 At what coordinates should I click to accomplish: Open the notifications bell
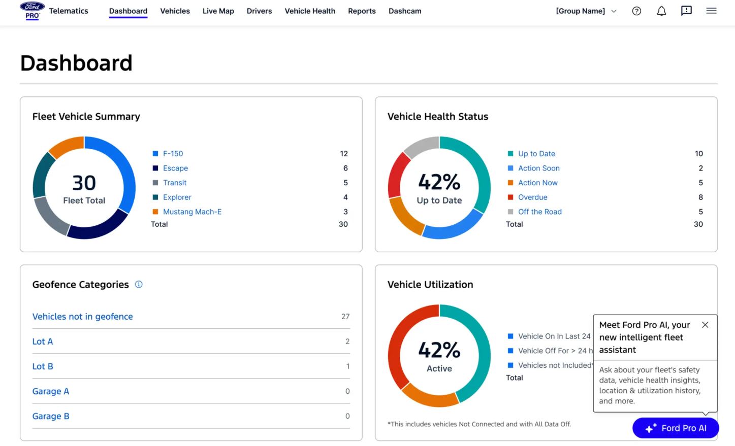point(661,11)
